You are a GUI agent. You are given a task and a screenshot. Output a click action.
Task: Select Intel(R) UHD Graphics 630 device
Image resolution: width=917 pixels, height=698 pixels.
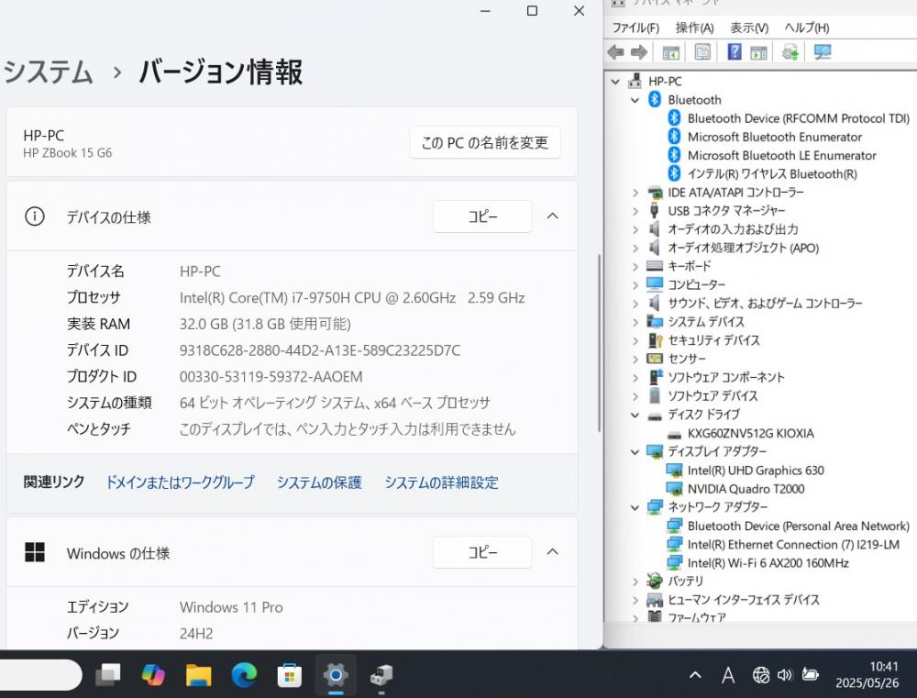[x=756, y=471]
